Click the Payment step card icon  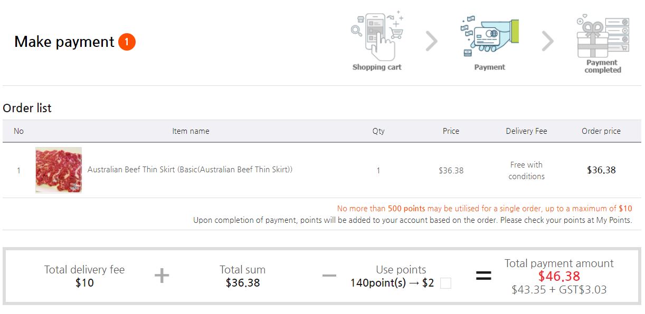pos(490,36)
